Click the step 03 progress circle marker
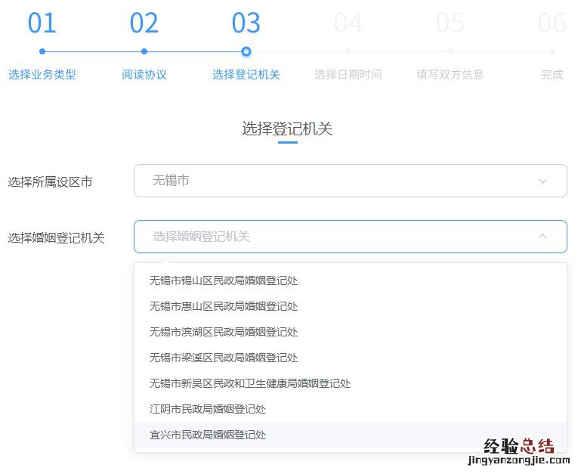The height and width of the screenshot is (474, 581). pos(246,51)
